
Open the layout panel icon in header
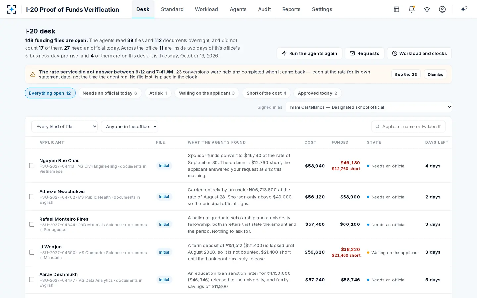(x=397, y=9)
